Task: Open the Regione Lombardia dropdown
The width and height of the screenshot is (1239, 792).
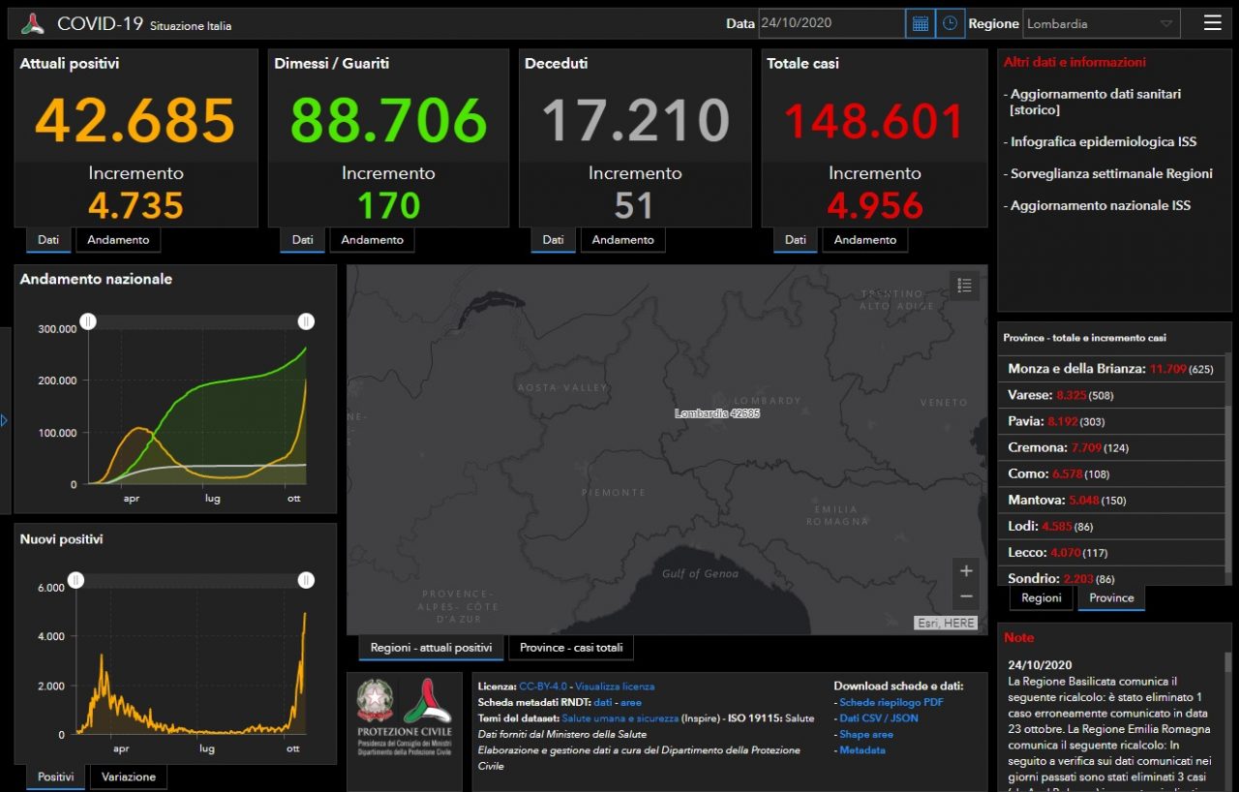Action: (1101, 23)
